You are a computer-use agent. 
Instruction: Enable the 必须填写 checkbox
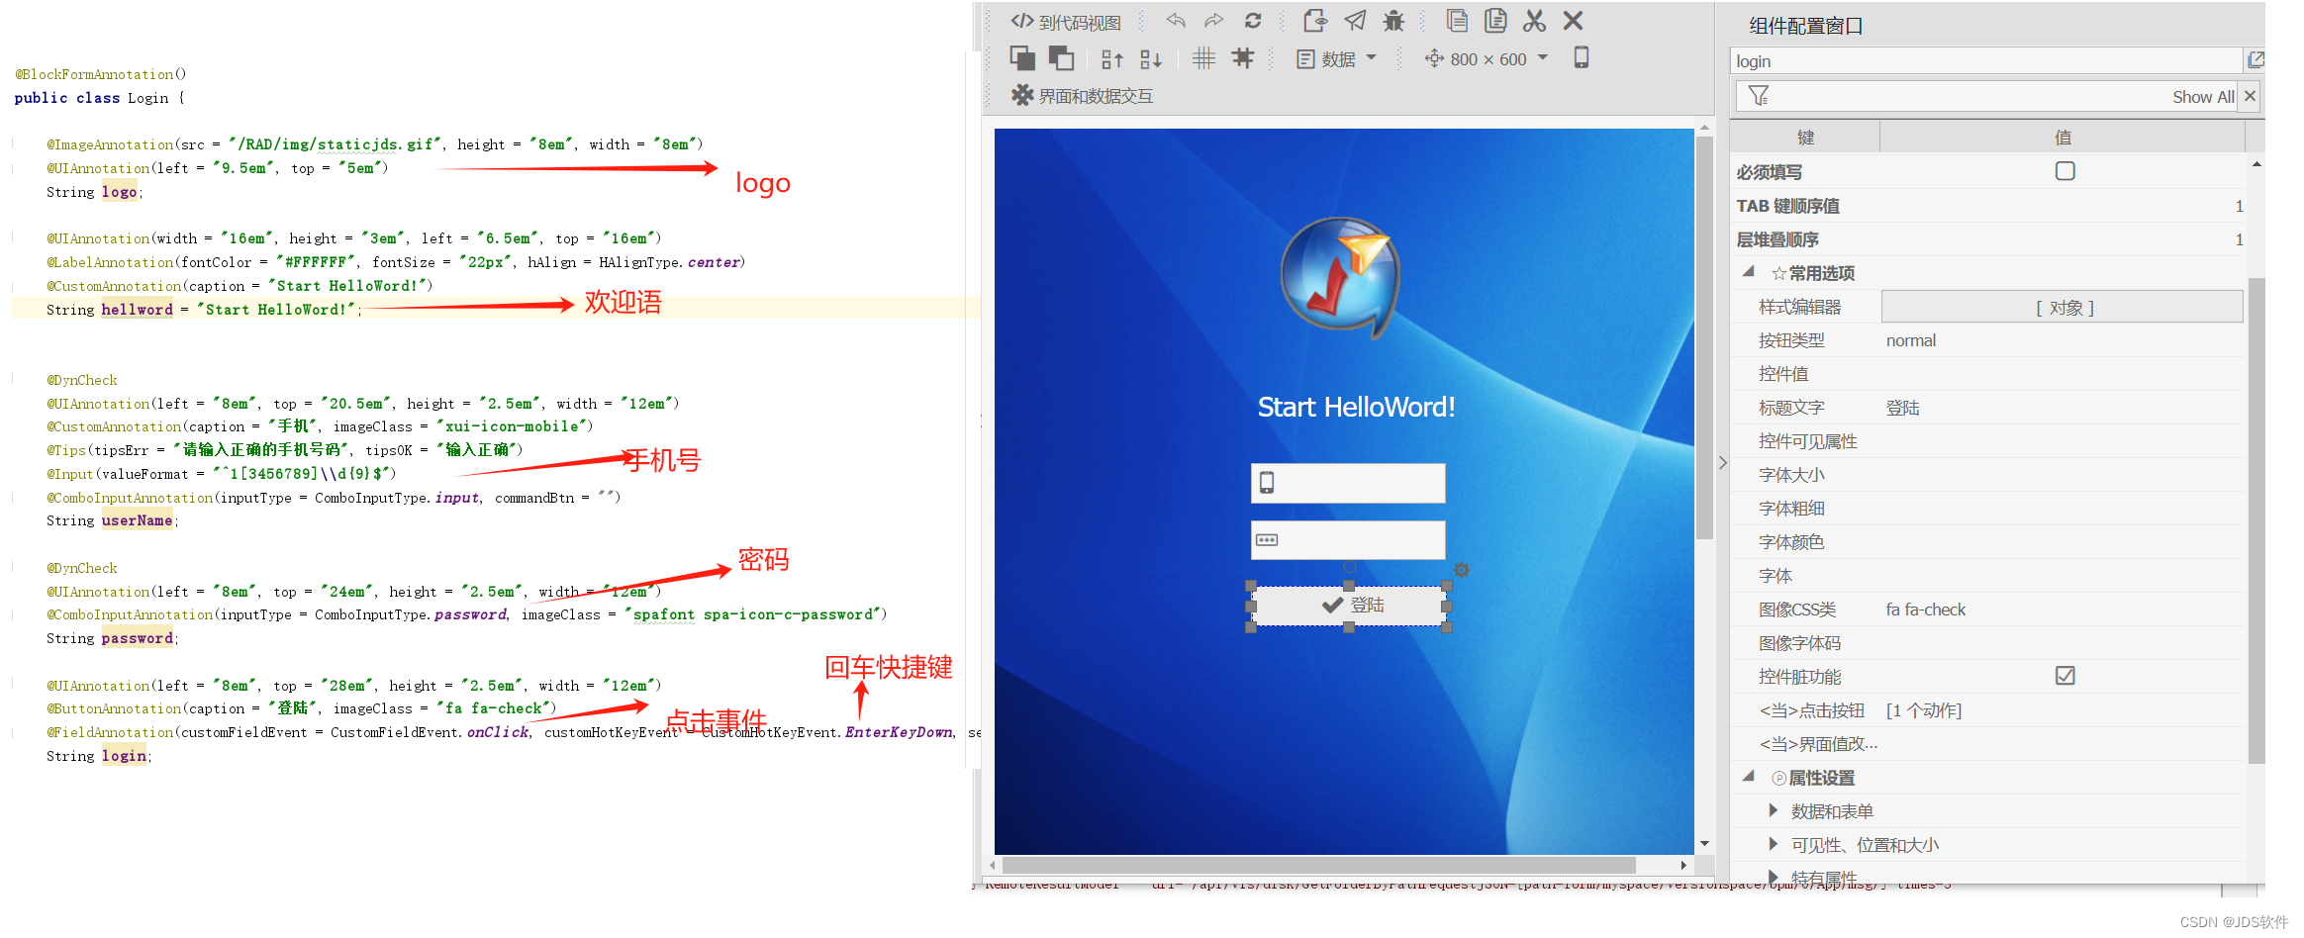click(2064, 171)
